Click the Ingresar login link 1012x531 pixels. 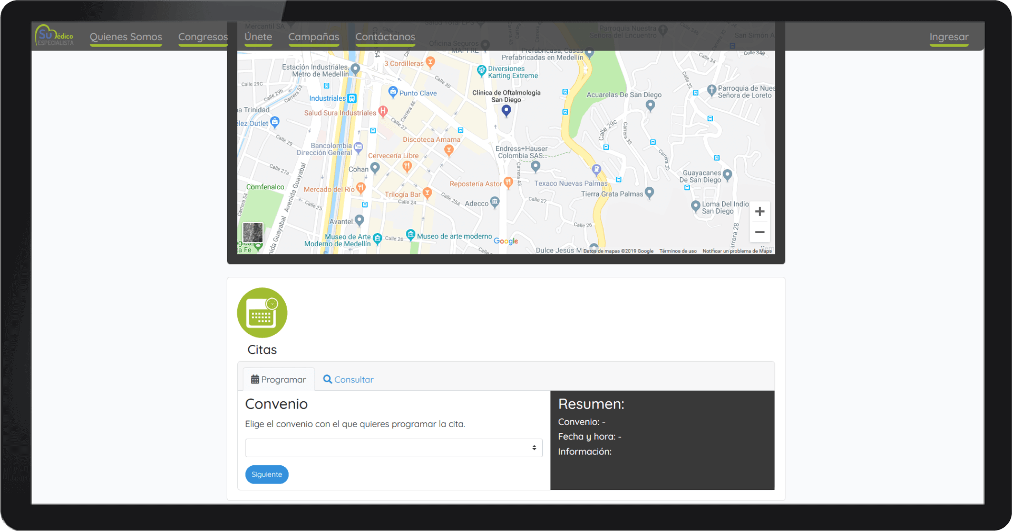949,37
